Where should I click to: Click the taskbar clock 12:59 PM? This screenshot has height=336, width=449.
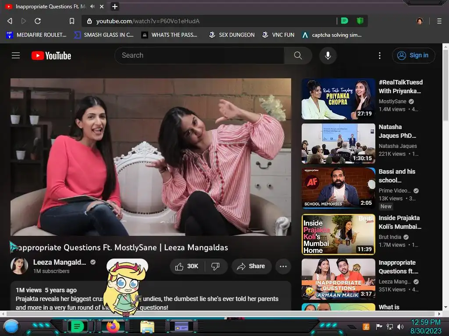pyautogui.click(x=425, y=322)
